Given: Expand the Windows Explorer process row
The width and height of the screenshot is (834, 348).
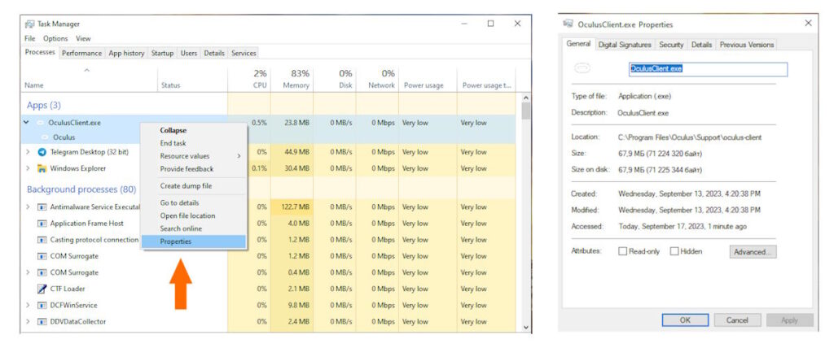Looking at the screenshot, I should [x=28, y=168].
